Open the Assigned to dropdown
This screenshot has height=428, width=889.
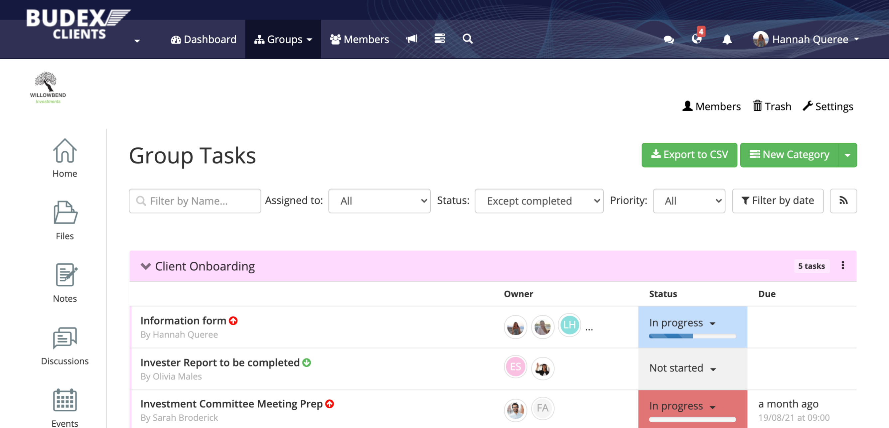click(379, 201)
